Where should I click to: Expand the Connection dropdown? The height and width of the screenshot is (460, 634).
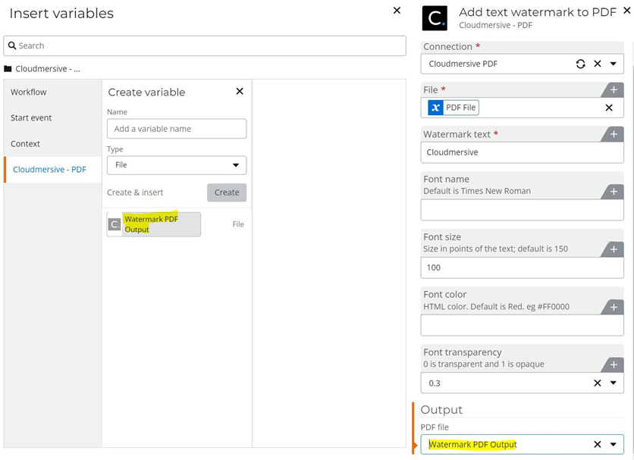[614, 64]
